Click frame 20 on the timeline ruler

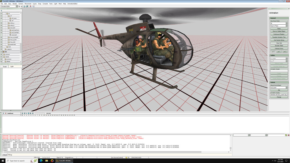tap(66, 115)
